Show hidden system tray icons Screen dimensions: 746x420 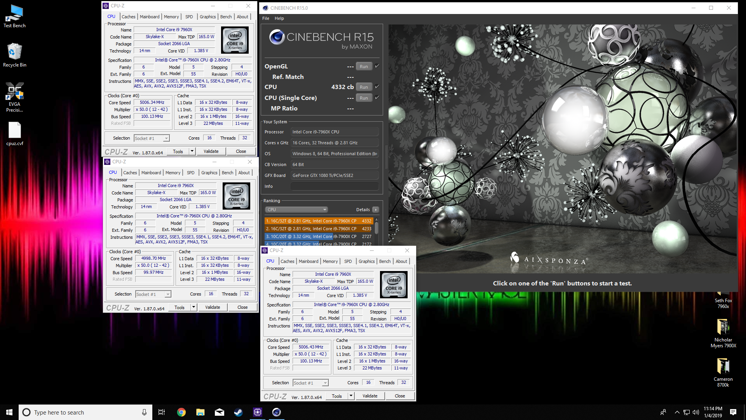click(677, 412)
